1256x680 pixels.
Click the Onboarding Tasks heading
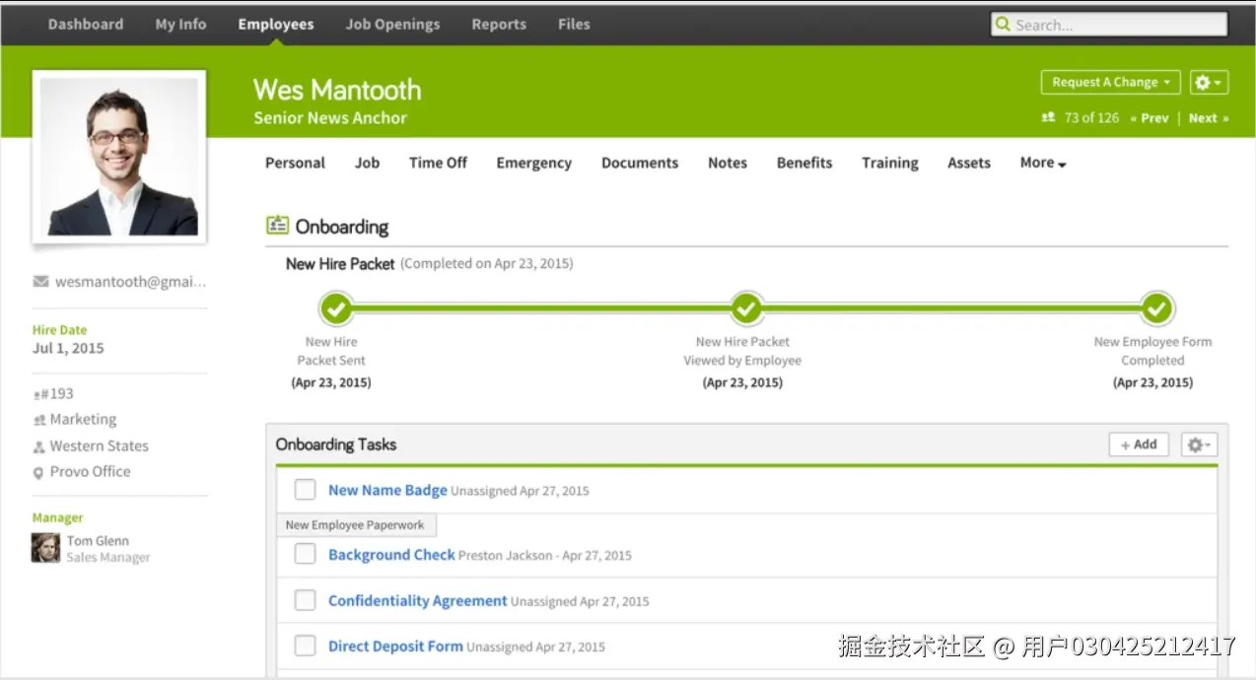click(x=336, y=444)
